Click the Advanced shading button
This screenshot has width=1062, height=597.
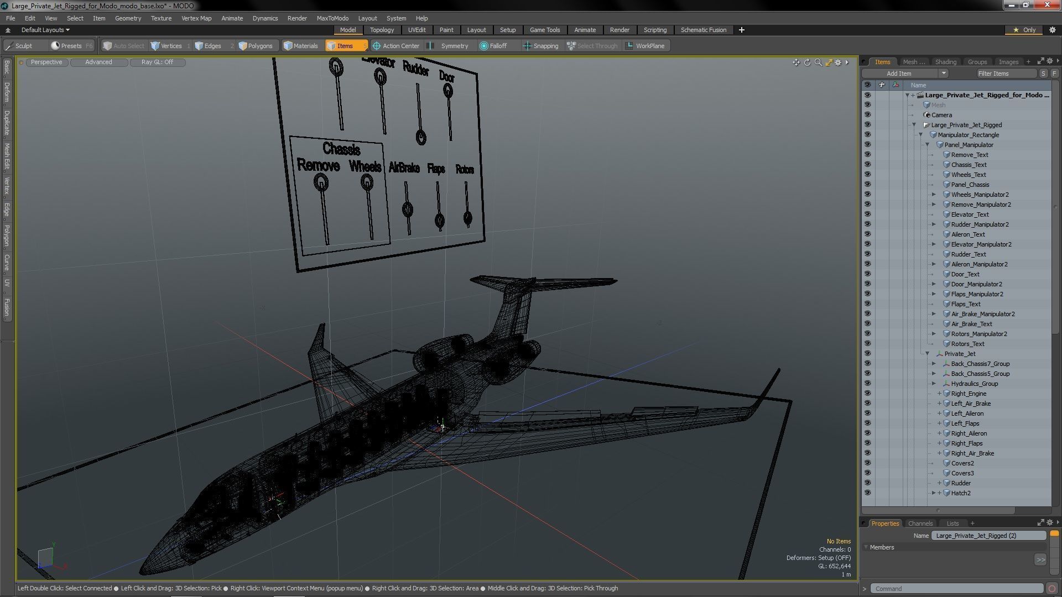pyautogui.click(x=98, y=62)
